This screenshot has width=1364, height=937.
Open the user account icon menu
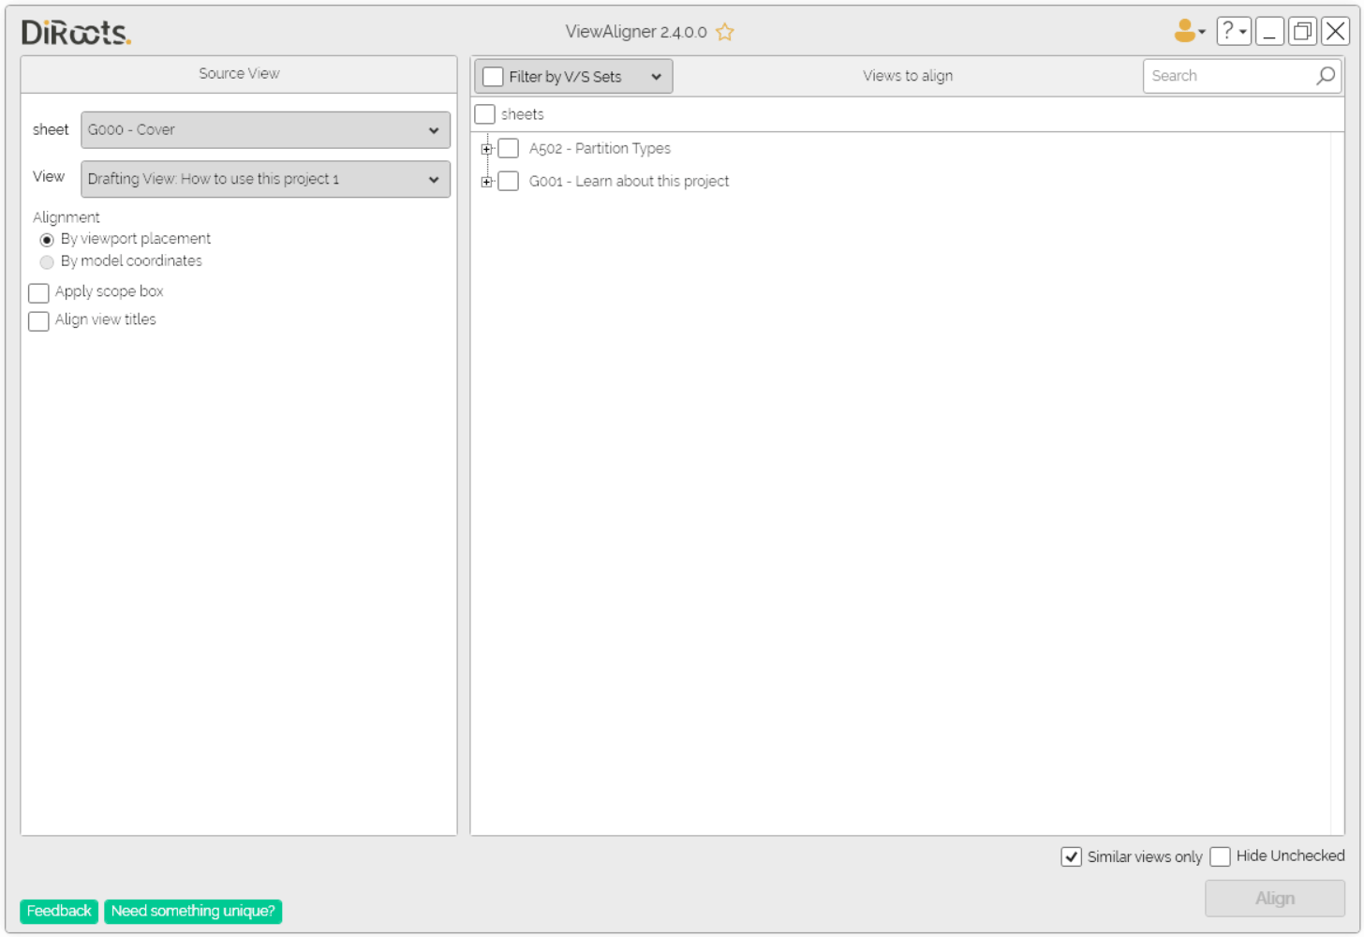point(1188,31)
